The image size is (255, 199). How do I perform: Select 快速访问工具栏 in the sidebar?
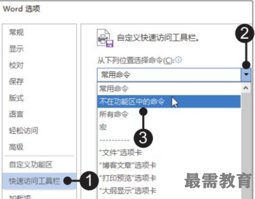coord(39,181)
